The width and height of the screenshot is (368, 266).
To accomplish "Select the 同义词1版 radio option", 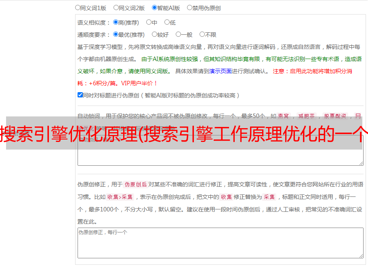I will 78,8.
